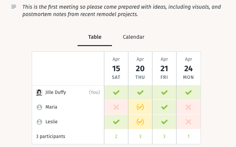Screen dimensions: 236x147
Task: Click Maria's green check on Apr 21
Action: 164,107
